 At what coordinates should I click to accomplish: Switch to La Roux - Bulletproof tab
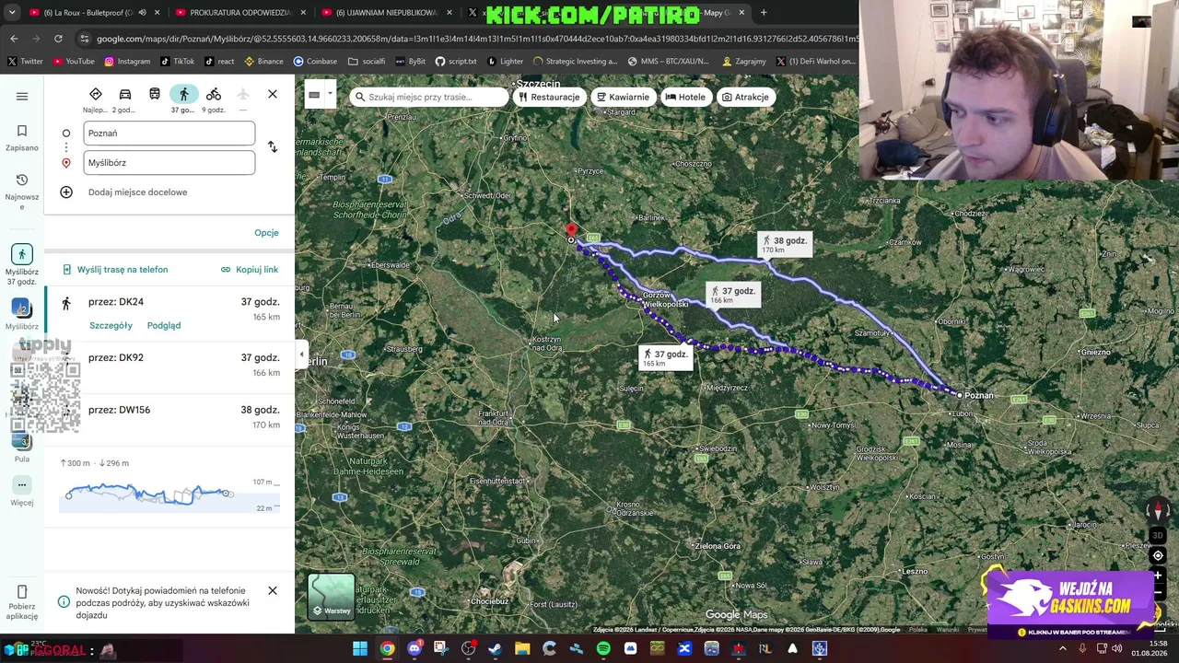pos(88,13)
